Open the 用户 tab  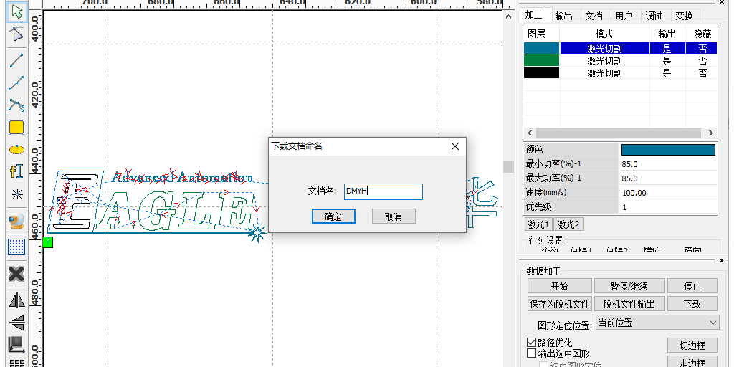(624, 16)
